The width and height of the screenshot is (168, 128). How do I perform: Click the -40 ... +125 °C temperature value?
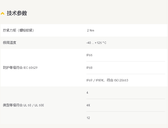[96, 43]
